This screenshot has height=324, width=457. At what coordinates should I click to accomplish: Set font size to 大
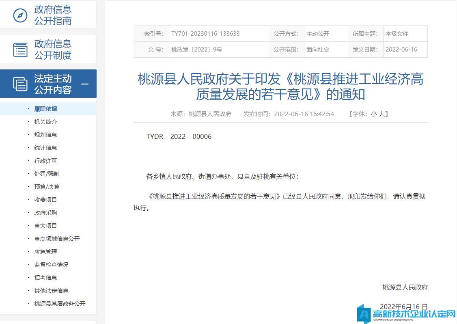coord(382,114)
